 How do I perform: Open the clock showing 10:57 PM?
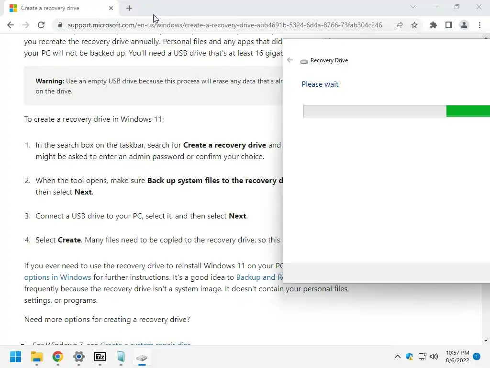point(457,356)
